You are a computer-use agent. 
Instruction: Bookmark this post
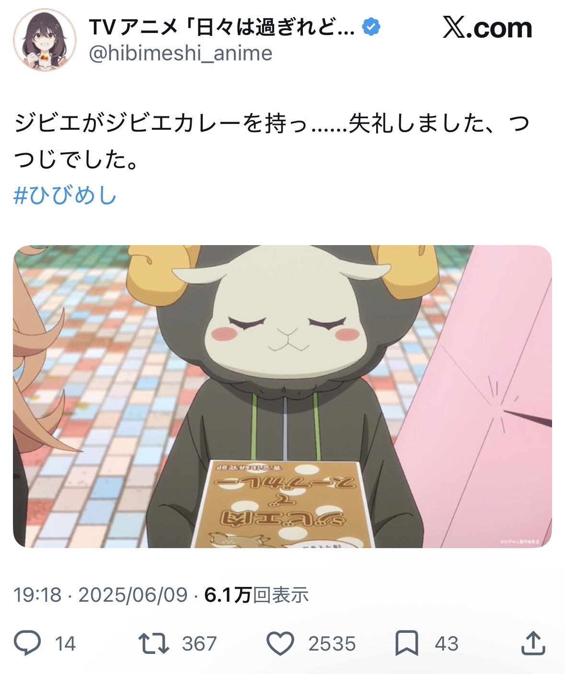(x=406, y=643)
